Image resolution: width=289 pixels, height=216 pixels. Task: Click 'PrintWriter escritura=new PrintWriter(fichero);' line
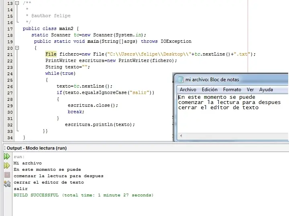(111, 60)
